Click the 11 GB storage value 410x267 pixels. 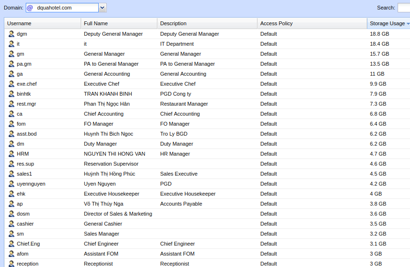click(377, 74)
